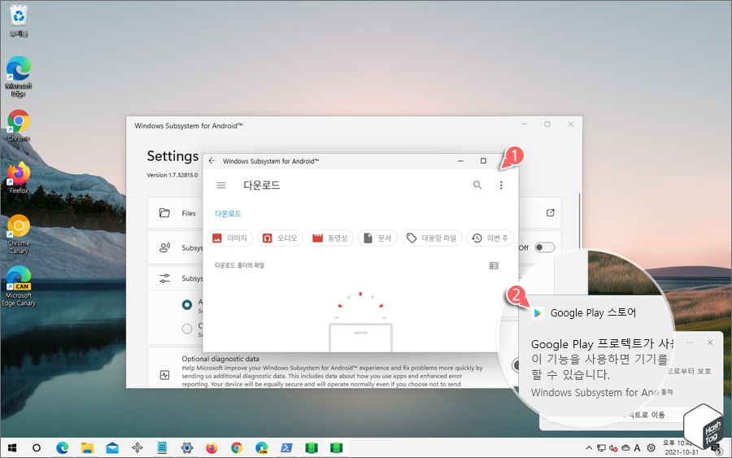
Task: Dismiss the Google Play notification with X
Action: [x=710, y=342]
